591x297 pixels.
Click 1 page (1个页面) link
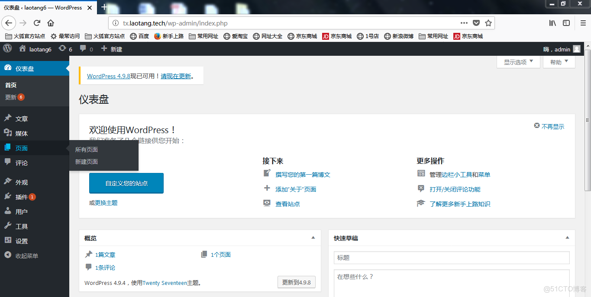221,255
